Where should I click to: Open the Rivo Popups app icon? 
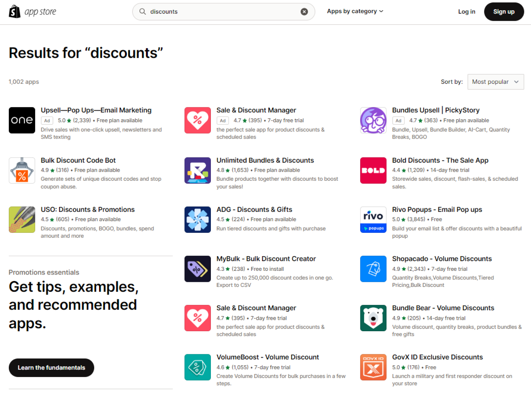pyautogui.click(x=373, y=220)
